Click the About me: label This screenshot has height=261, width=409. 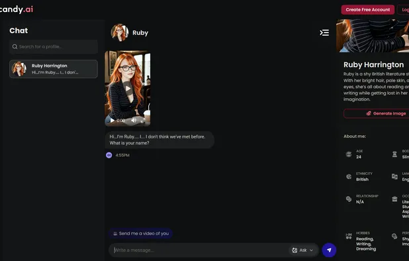pos(355,136)
